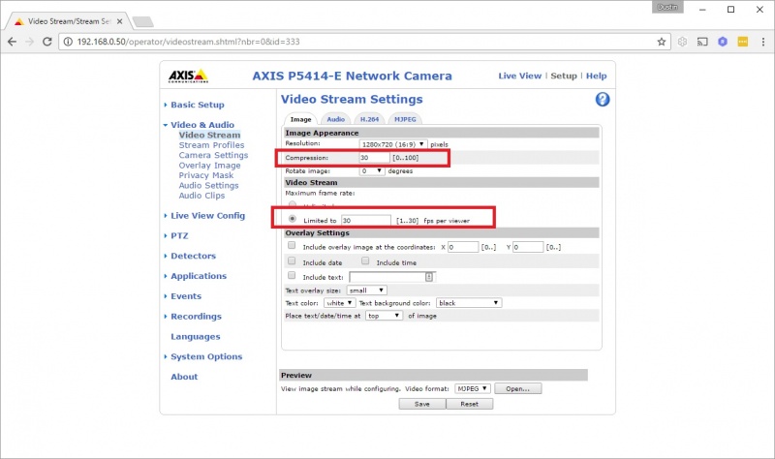
Task: Expand the Applications section
Action: click(199, 276)
